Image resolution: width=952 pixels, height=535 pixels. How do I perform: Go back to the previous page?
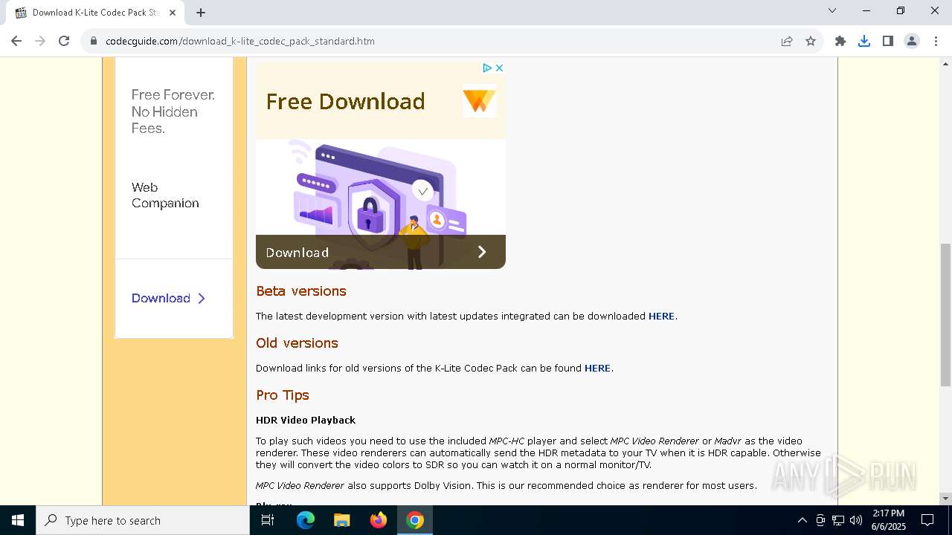coord(16,41)
